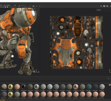Image resolution: width=111 pixels, height=101 pixels.
Task: Select the Concrete B material sphere
Action: pos(43,87)
